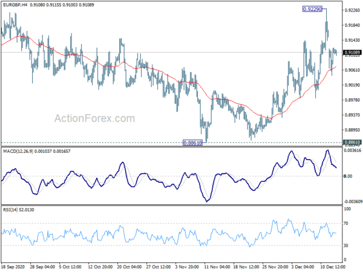The height and width of the screenshot is (272, 363).
Task: Click the 10 Dec 12:00 time label
Action: (x=332, y=267)
